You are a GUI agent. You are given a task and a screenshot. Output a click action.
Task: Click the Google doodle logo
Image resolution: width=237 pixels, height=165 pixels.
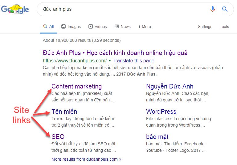(15, 9)
